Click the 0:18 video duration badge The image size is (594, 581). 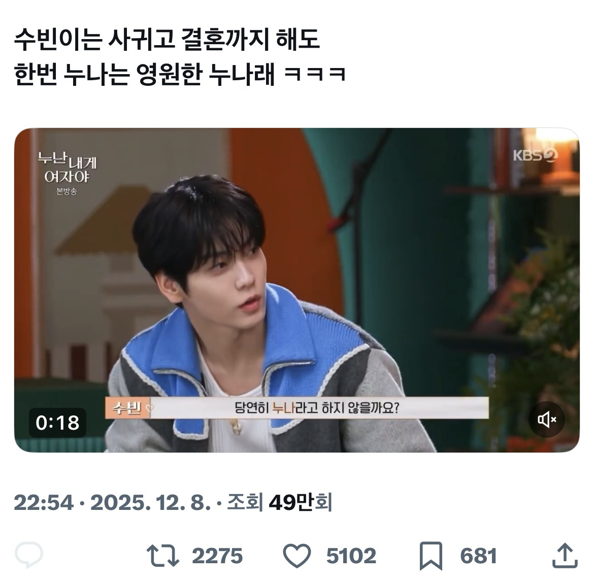pyautogui.click(x=57, y=423)
